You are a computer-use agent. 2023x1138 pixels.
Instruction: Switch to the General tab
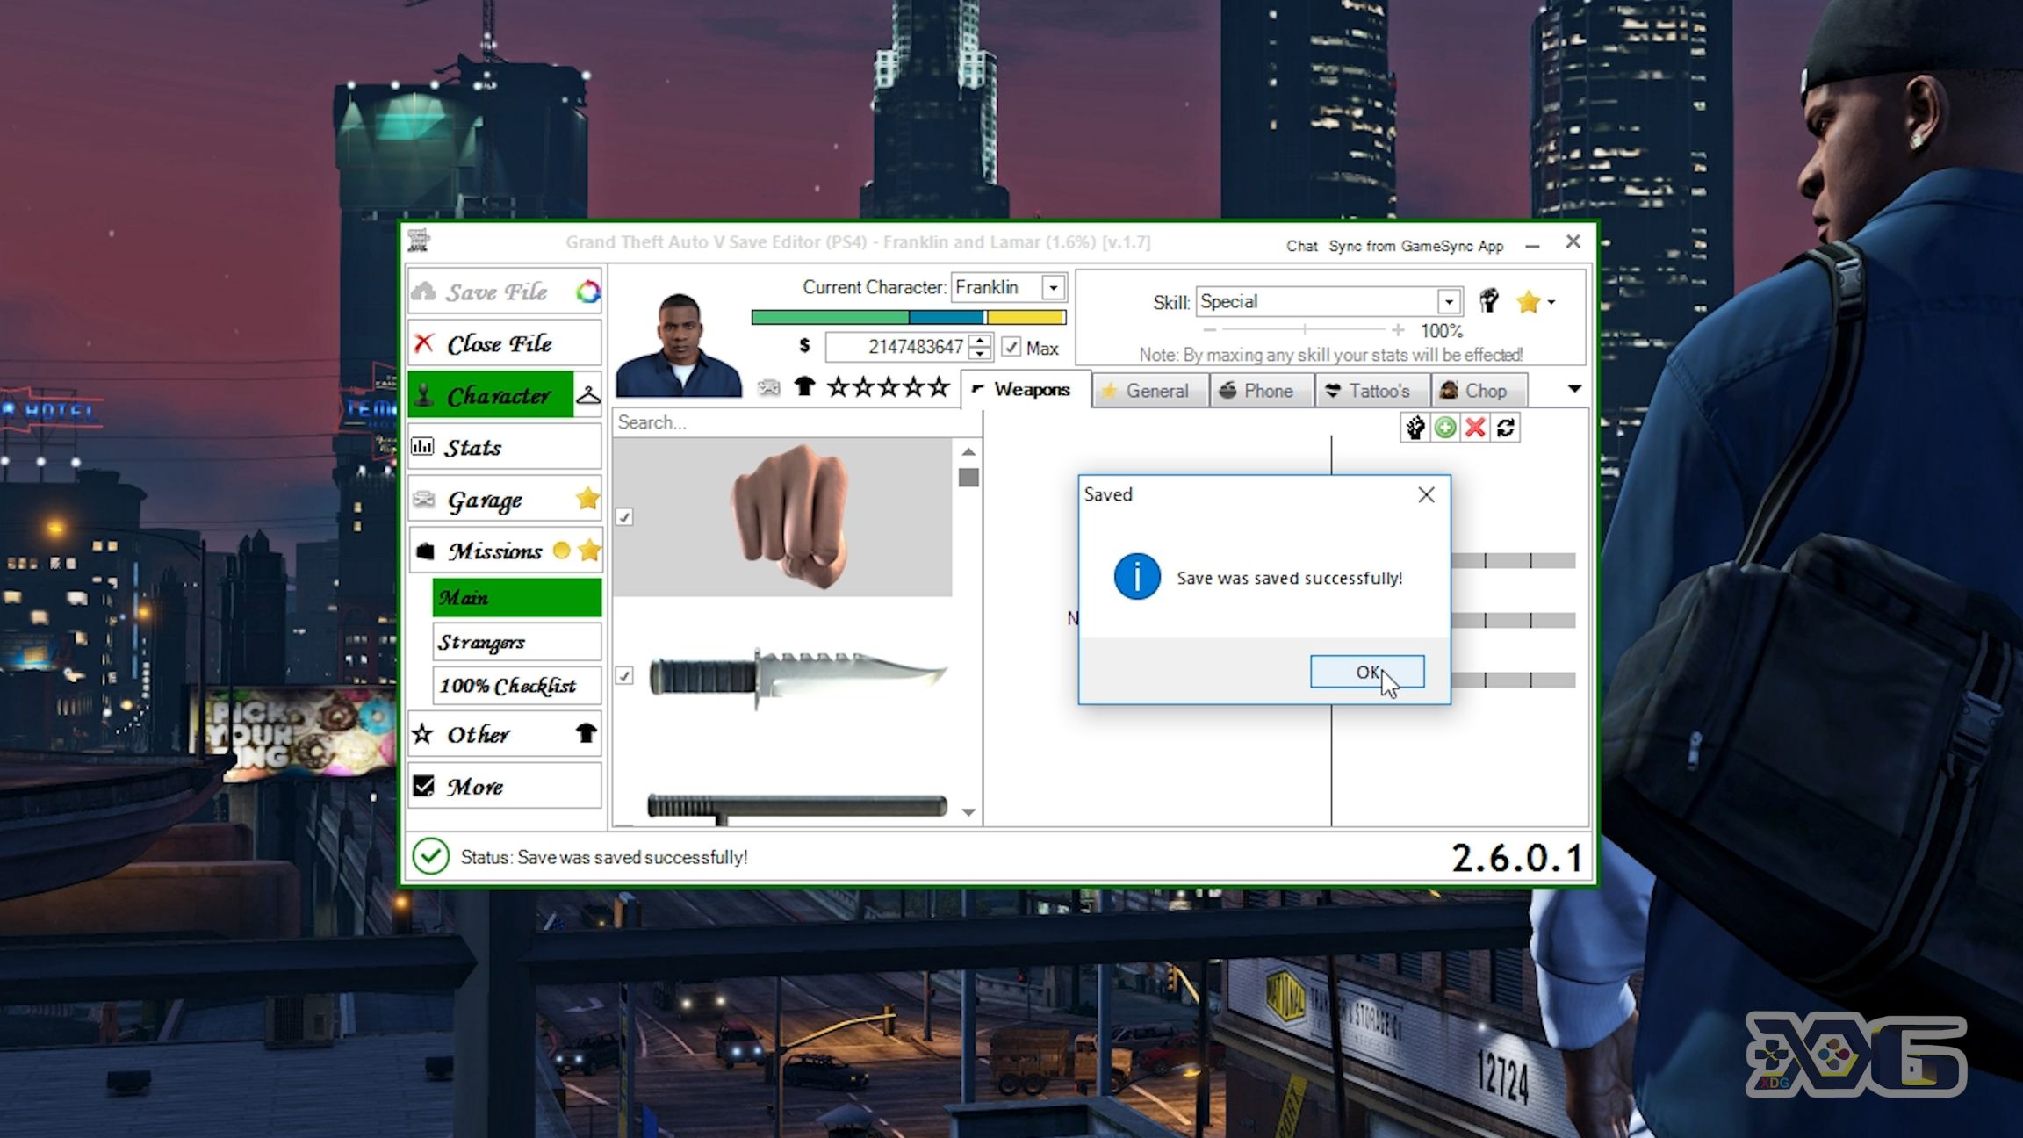[x=1150, y=391]
